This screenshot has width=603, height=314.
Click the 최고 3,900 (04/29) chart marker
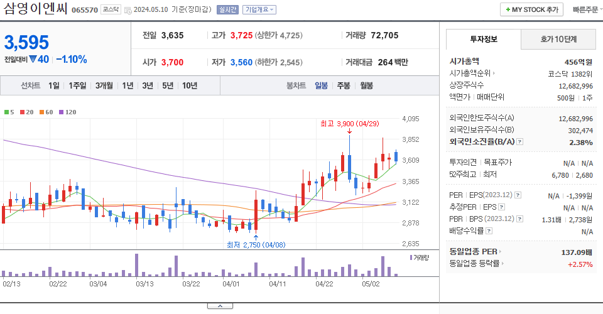[350, 124]
